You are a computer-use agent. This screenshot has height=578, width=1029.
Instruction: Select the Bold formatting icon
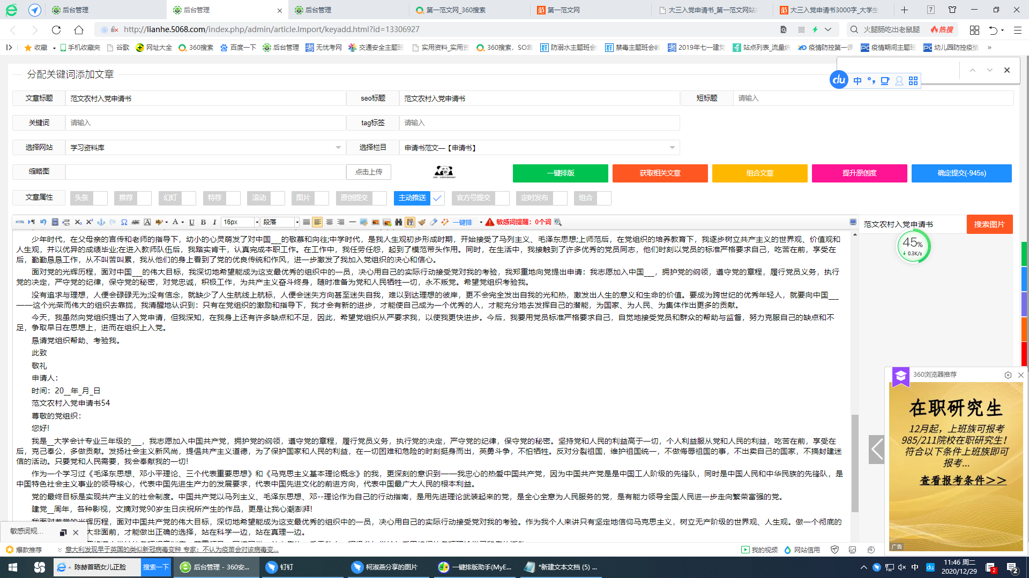coord(203,222)
